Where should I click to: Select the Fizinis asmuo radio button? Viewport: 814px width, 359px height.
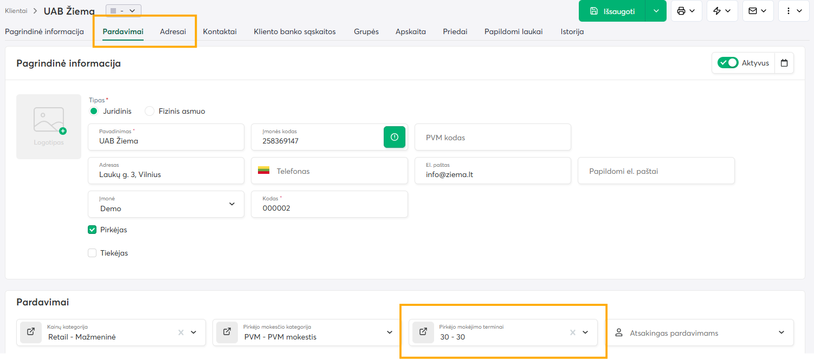coord(150,111)
